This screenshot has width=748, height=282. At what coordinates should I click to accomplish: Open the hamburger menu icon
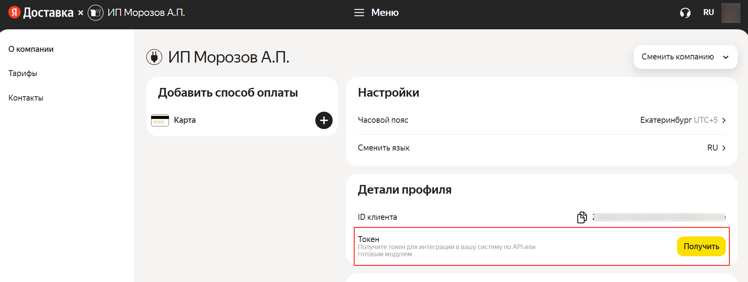click(359, 13)
